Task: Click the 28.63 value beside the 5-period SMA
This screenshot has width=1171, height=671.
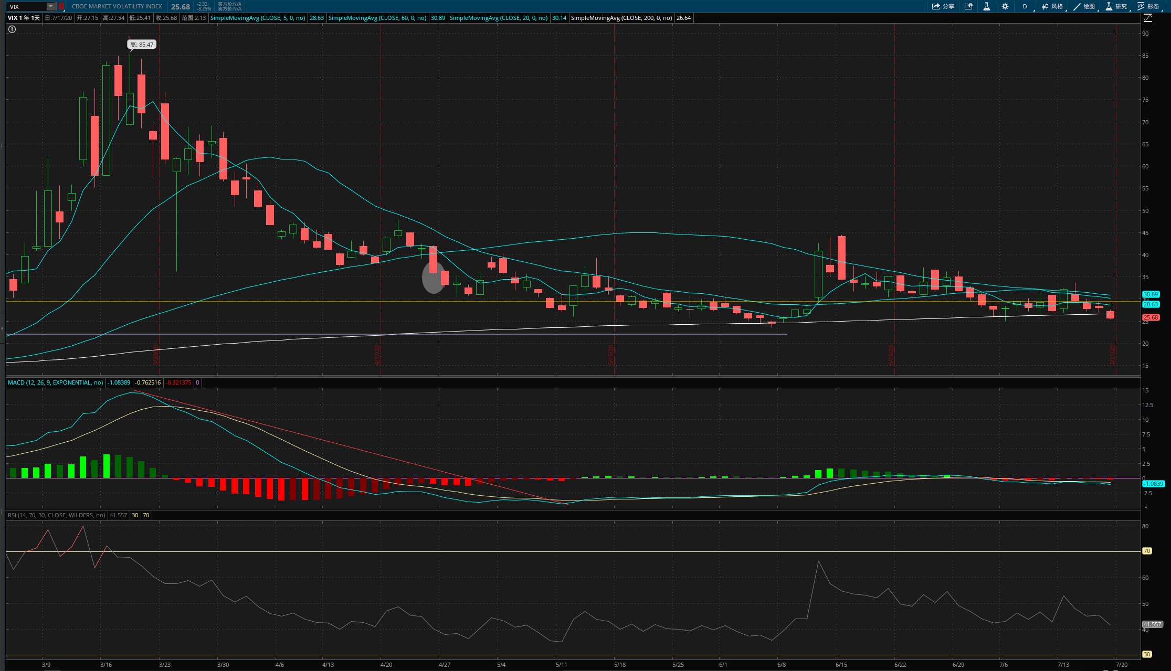Action: coord(317,18)
